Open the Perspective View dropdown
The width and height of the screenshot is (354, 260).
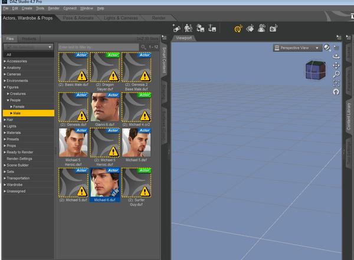point(297,48)
